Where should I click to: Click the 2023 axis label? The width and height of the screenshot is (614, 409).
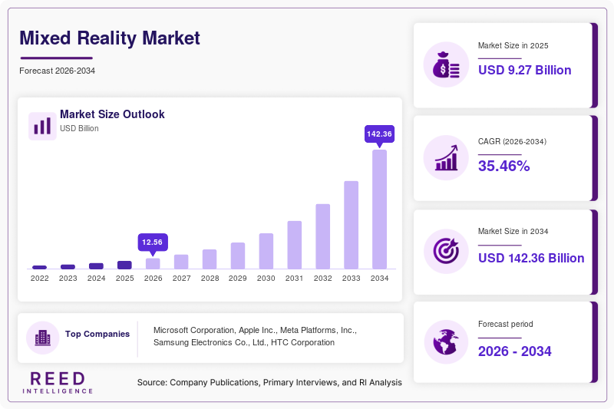click(68, 279)
